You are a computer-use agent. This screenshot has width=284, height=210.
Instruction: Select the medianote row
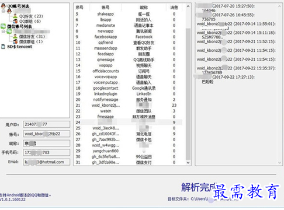[x=129, y=25]
